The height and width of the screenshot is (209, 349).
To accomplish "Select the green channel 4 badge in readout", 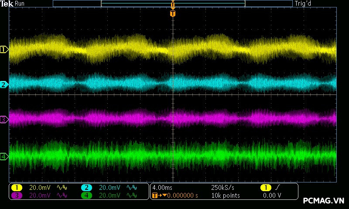I will click(x=87, y=196).
